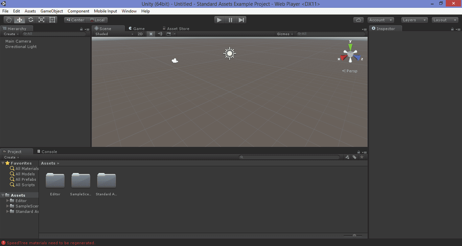Open the Account dropdown
This screenshot has height=246, width=462.
point(381,20)
